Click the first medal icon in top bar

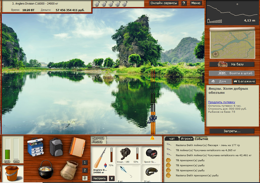[x=97, y=4]
